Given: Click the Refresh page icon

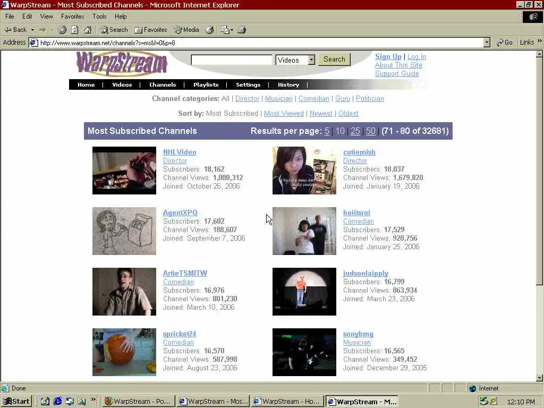Looking at the screenshot, I should [74, 30].
